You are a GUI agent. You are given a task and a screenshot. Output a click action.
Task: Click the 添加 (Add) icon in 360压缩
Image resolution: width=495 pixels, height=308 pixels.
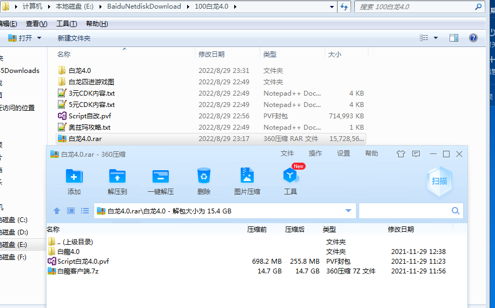pyautogui.click(x=74, y=176)
